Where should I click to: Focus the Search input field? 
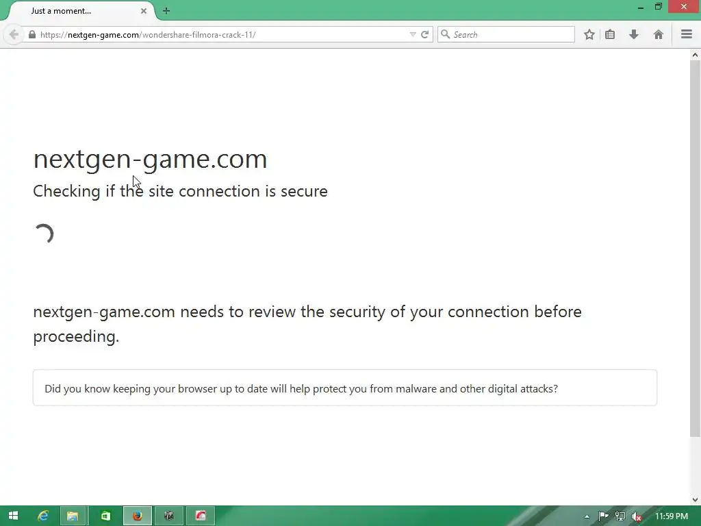pyautogui.click(x=506, y=34)
